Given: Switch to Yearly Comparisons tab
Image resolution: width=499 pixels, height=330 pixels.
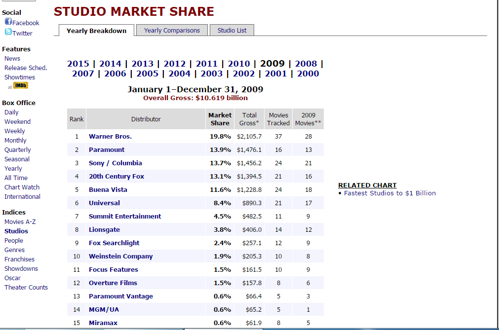Looking at the screenshot, I should pos(172,30).
